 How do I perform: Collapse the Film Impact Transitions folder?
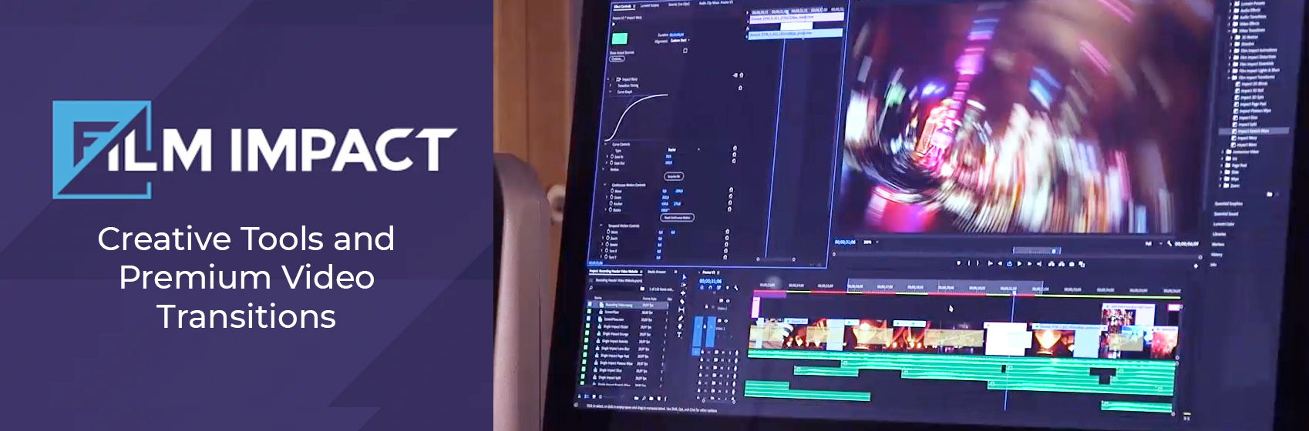[x=1229, y=76]
